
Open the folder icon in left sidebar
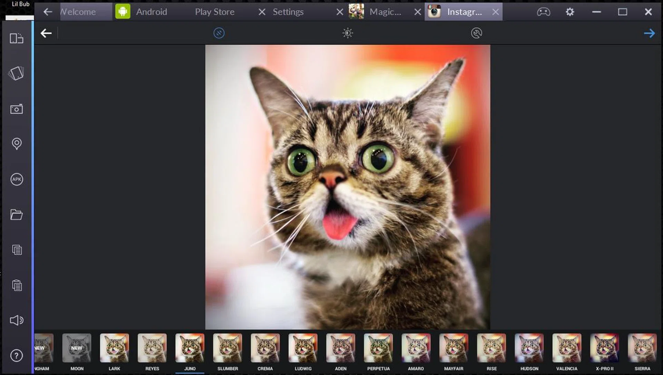click(x=17, y=215)
